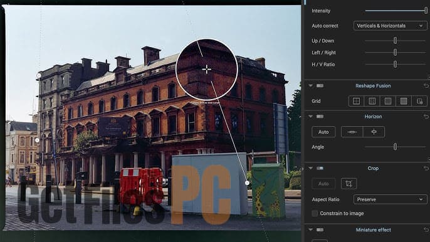This screenshot has width=430, height=242.
Task: Click the Intensity label
Action: (321, 11)
